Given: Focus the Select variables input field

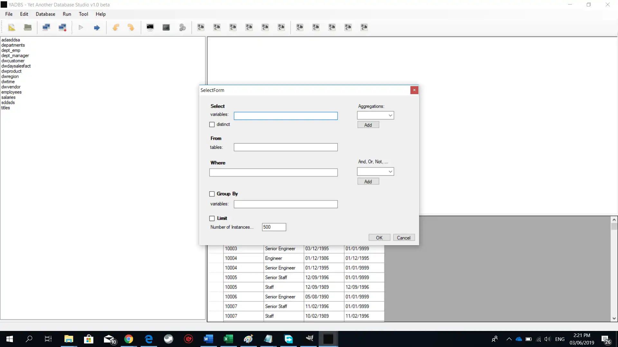Looking at the screenshot, I should tap(286, 116).
